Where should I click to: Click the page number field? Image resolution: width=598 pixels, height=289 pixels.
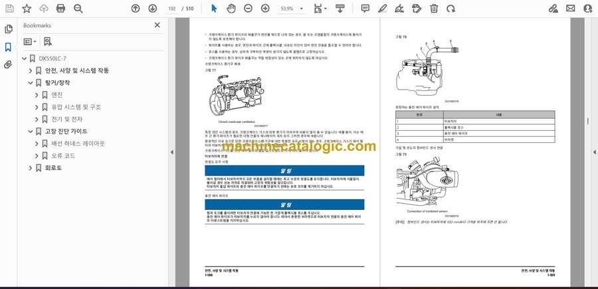point(173,9)
